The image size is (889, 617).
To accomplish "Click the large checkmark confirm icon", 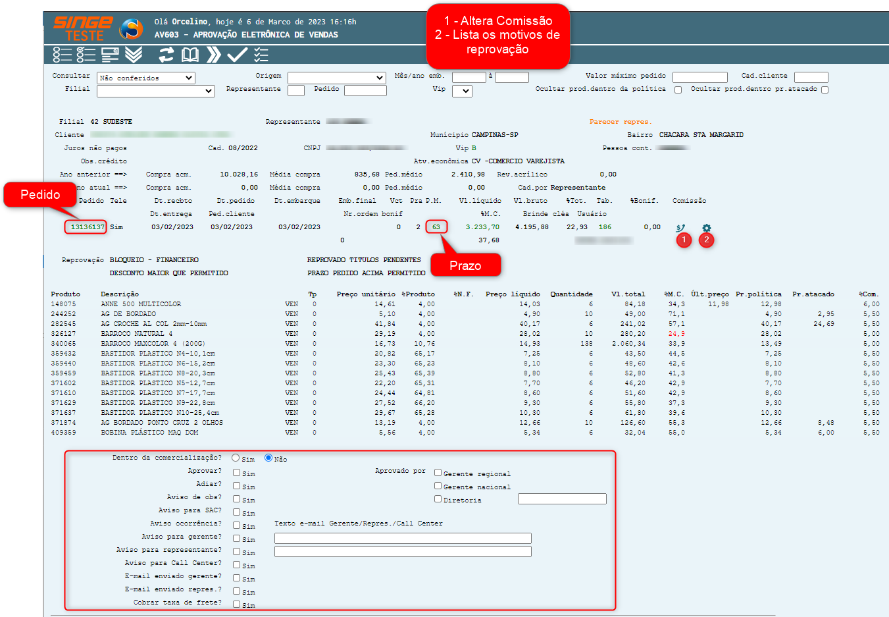I will [x=237, y=55].
